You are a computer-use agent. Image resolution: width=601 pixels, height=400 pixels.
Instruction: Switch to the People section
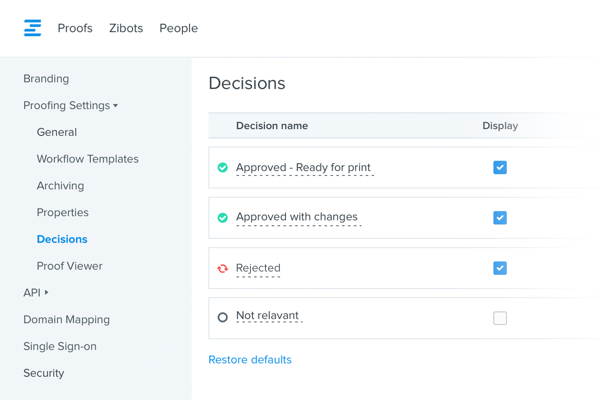point(178,28)
